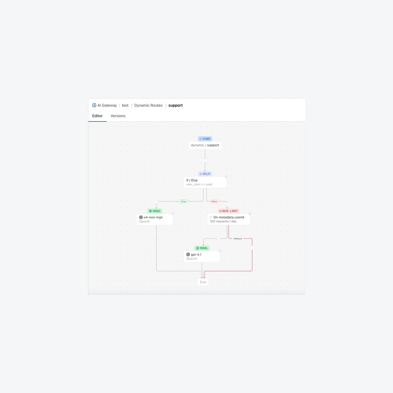Select the False branch label
Screen dimensions: 393x393
click(214, 201)
